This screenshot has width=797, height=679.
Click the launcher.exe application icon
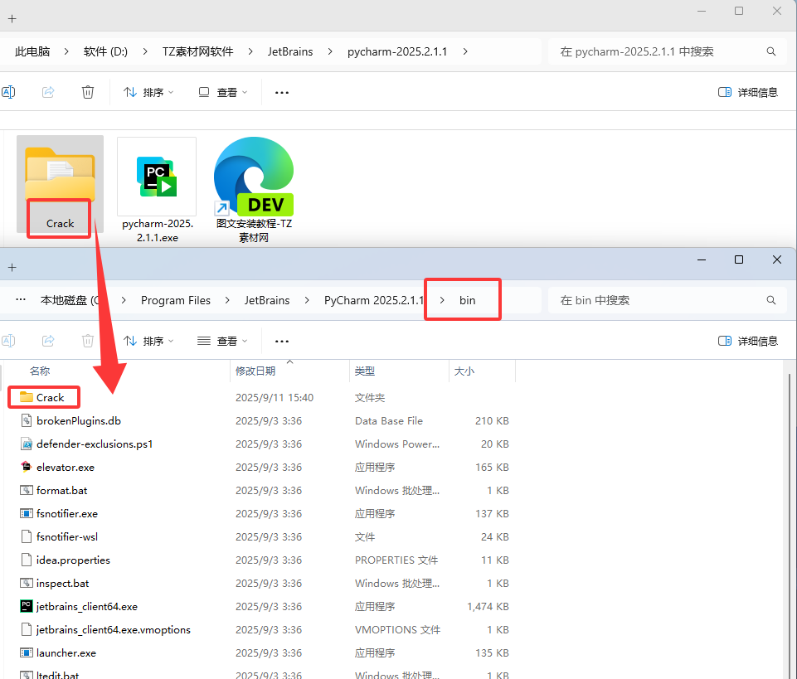[x=27, y=652]
